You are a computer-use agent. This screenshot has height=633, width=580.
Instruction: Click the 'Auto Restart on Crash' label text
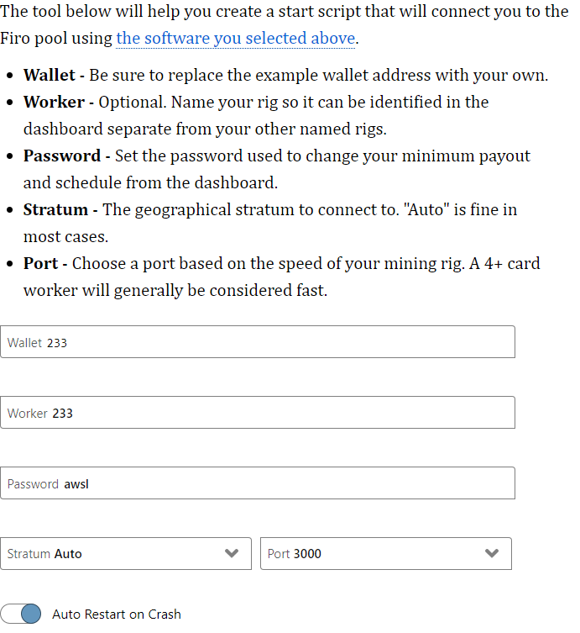pyautogui.click(x=116, y=614)
